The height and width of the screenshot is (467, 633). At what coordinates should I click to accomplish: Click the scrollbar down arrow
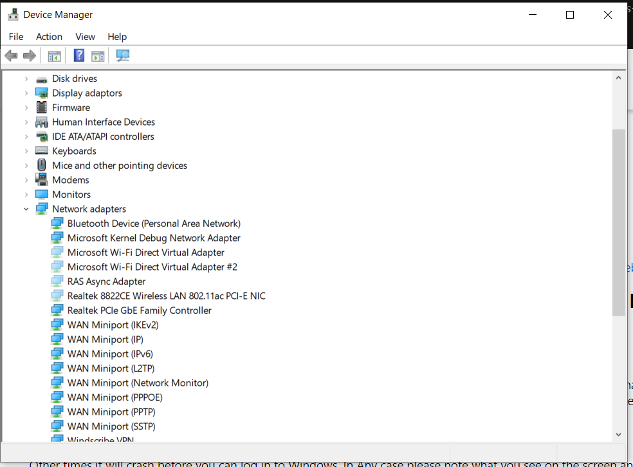coord(618,435)
